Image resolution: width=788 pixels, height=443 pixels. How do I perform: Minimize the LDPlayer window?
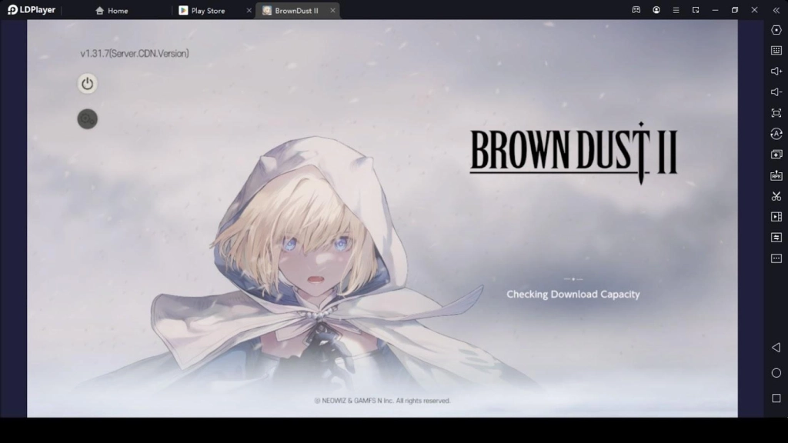(715, 10)
